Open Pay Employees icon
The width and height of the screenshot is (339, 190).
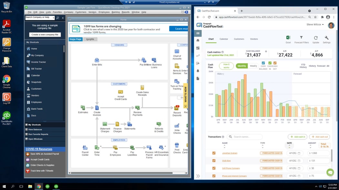[115, 147]
